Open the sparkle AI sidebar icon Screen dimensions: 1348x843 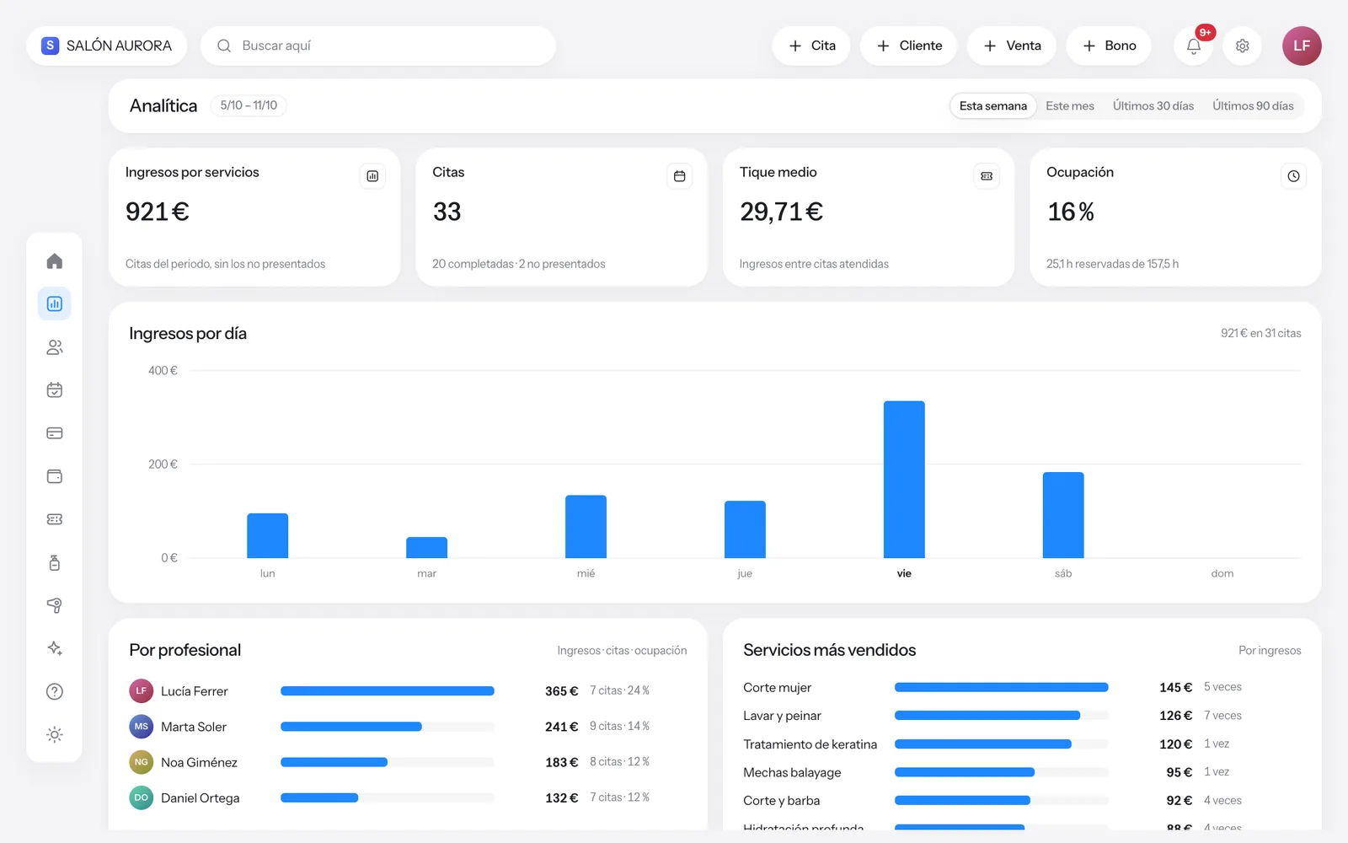(x=55, y=648)
